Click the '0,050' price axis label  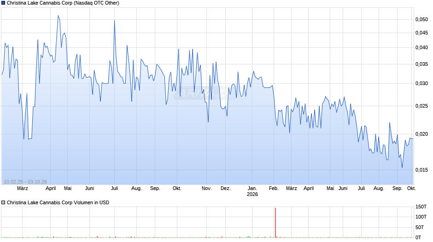421,19
